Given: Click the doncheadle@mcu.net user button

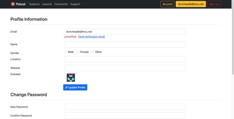Looking at the screenshot, I should [x=191, y=4].
